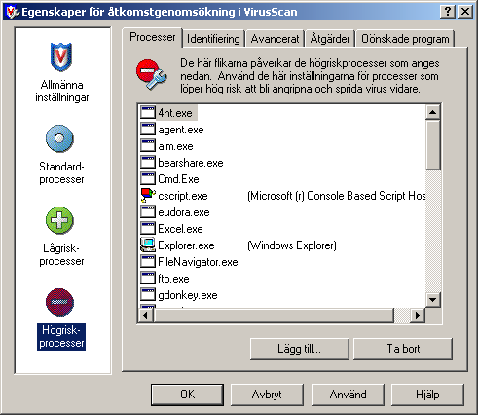Click the Använd button
478x415 pixels.
coord(348,395)
